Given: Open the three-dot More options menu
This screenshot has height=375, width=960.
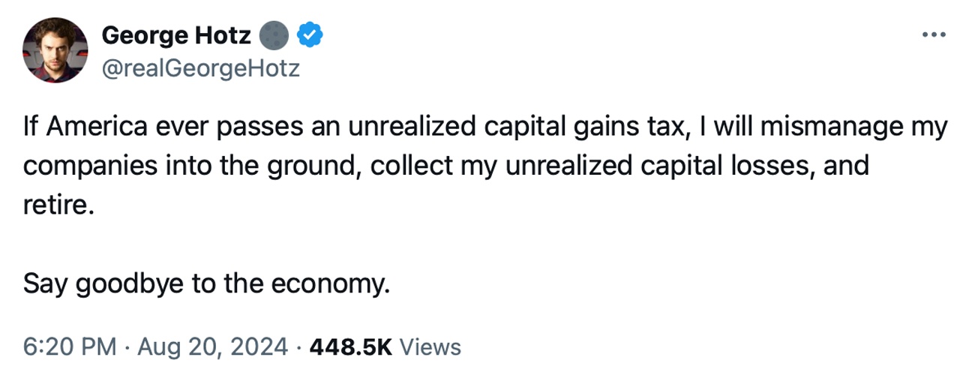Looking at the screenshot, I should 934,34.
